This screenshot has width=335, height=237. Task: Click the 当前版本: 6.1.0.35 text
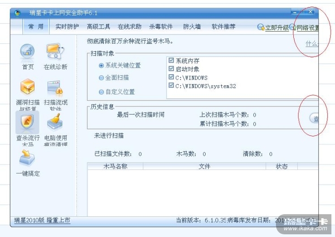(201, 220)
